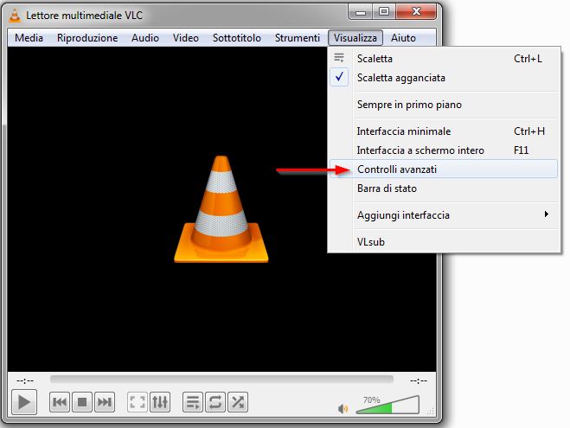The width and height of the screenshot is (570, 428).
Task: Open the Media menu
Action: click(29, 38)
